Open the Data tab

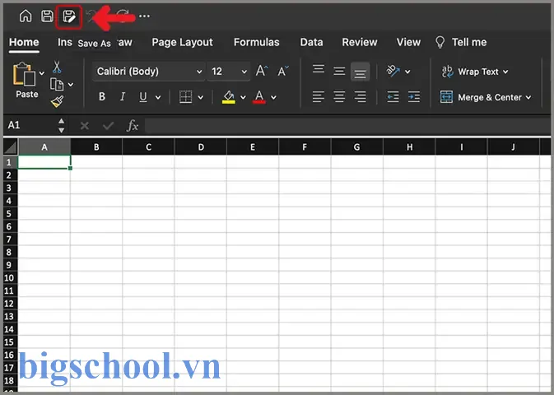[x=311, y=43]
